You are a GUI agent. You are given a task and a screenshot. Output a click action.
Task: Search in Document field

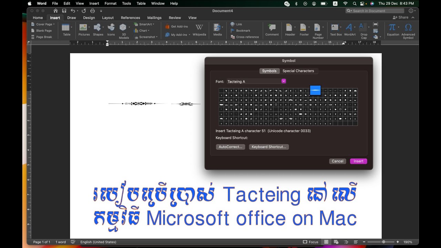point(375,11)
